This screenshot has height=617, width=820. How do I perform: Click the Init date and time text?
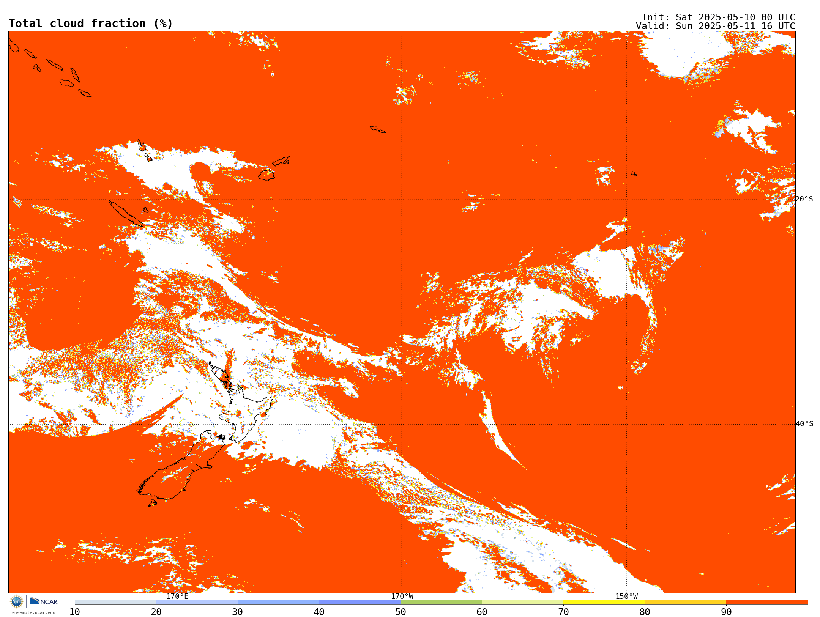pyautogui.click(x=718, y=17)
